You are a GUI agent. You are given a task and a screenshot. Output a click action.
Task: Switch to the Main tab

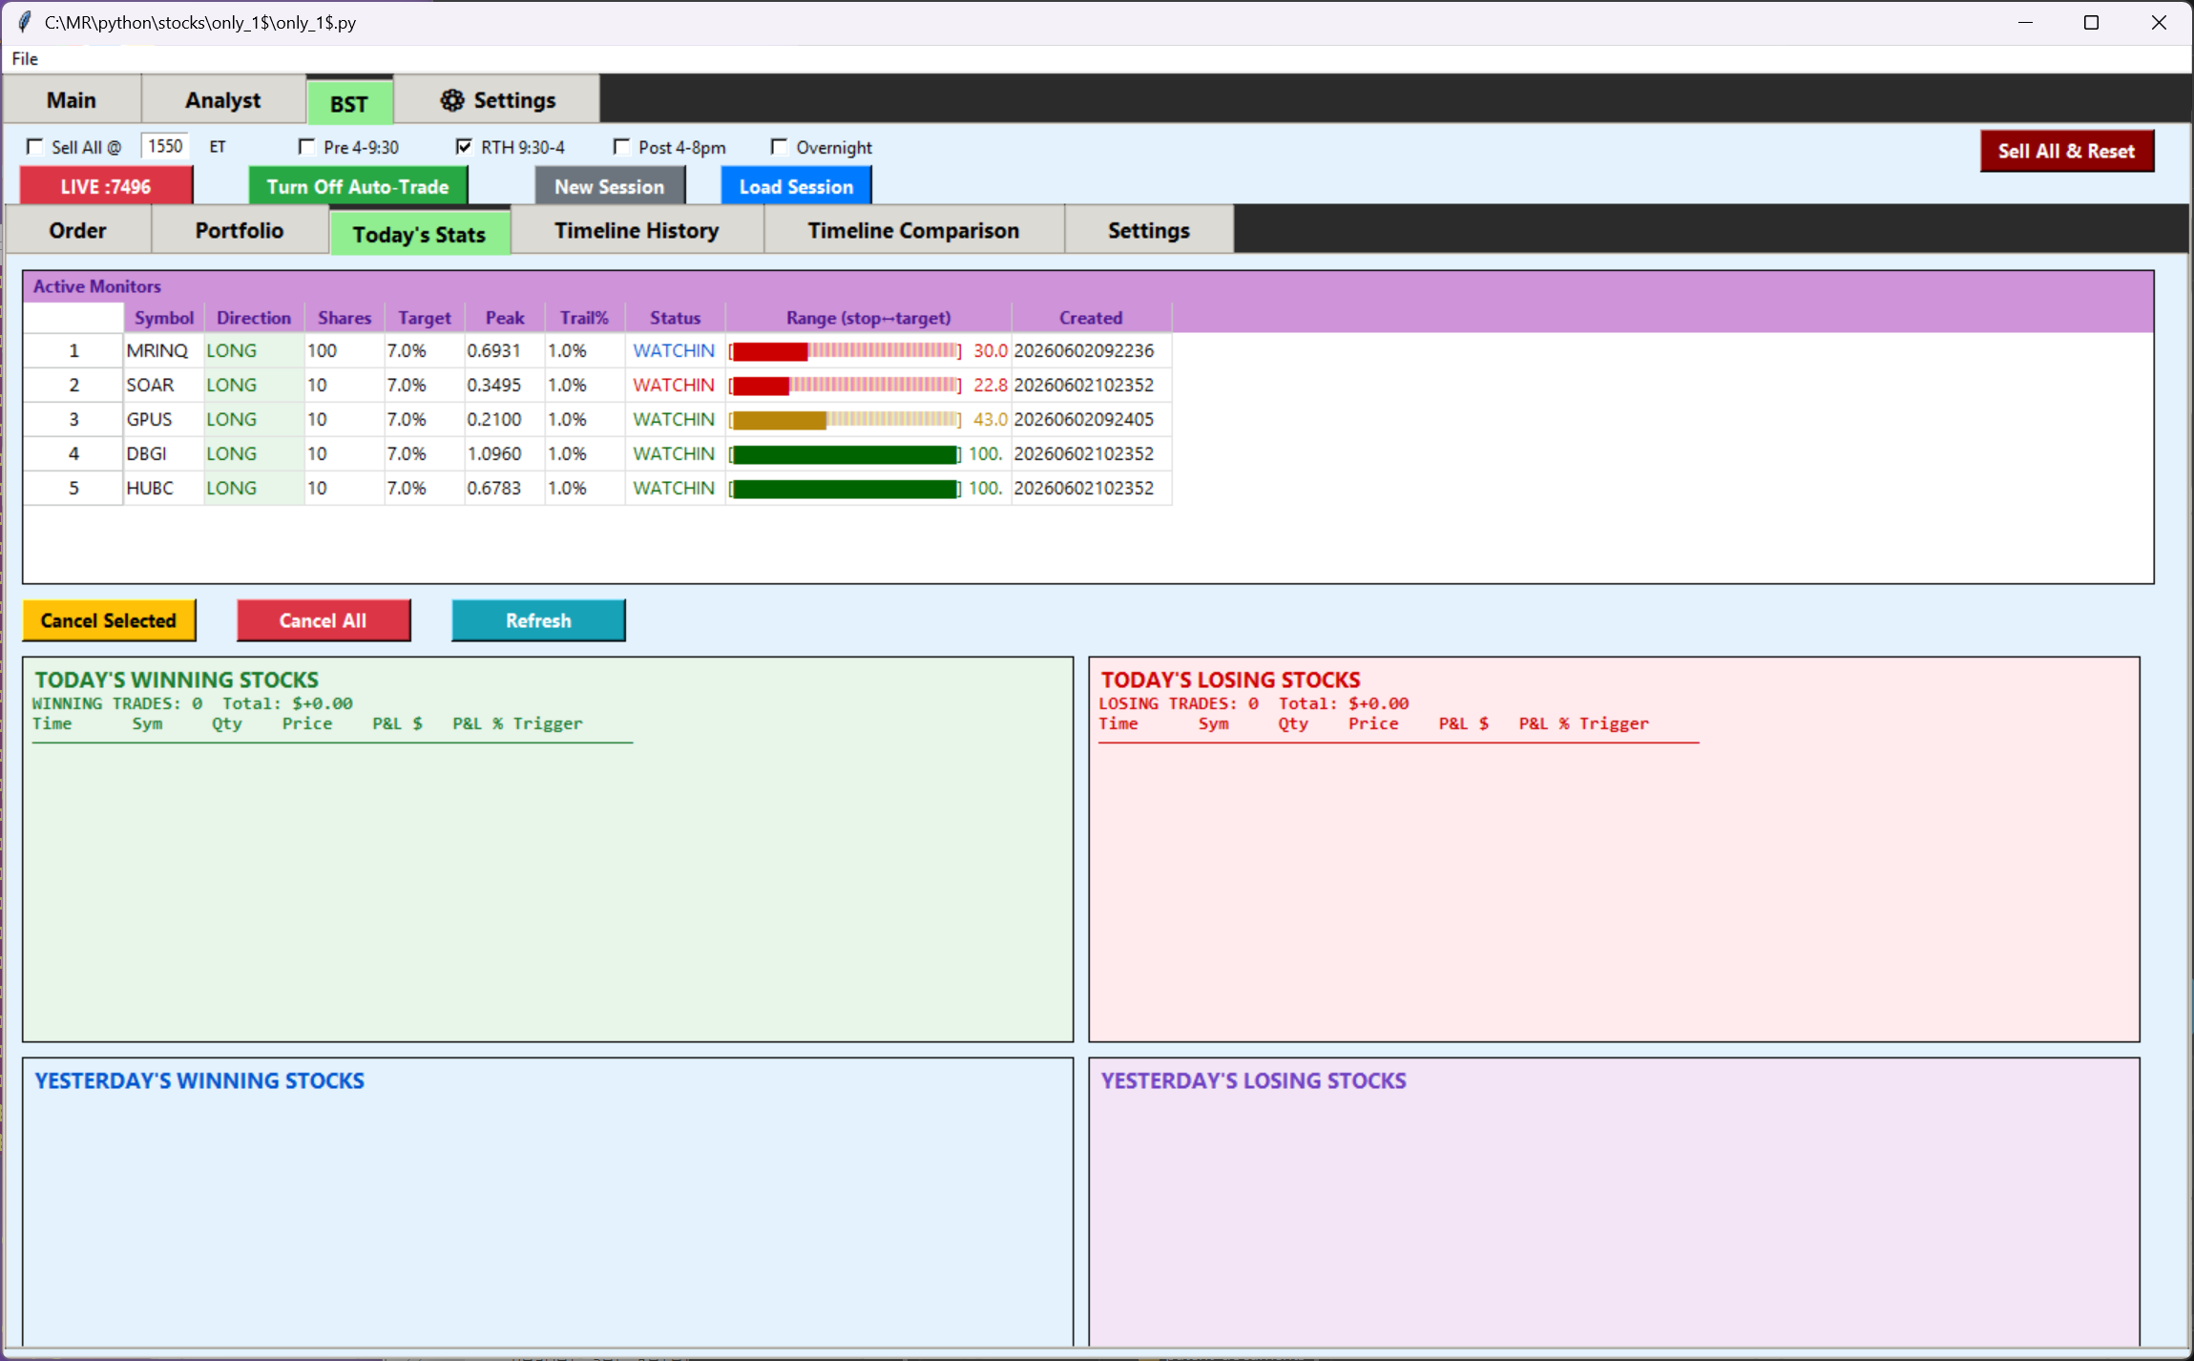pos(72,100)
